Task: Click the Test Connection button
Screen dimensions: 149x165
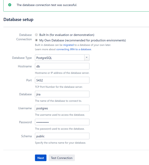Action: pyautogui.click(x=62, y=158)
